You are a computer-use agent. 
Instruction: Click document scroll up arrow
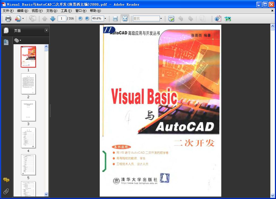[x=272, y=26]
